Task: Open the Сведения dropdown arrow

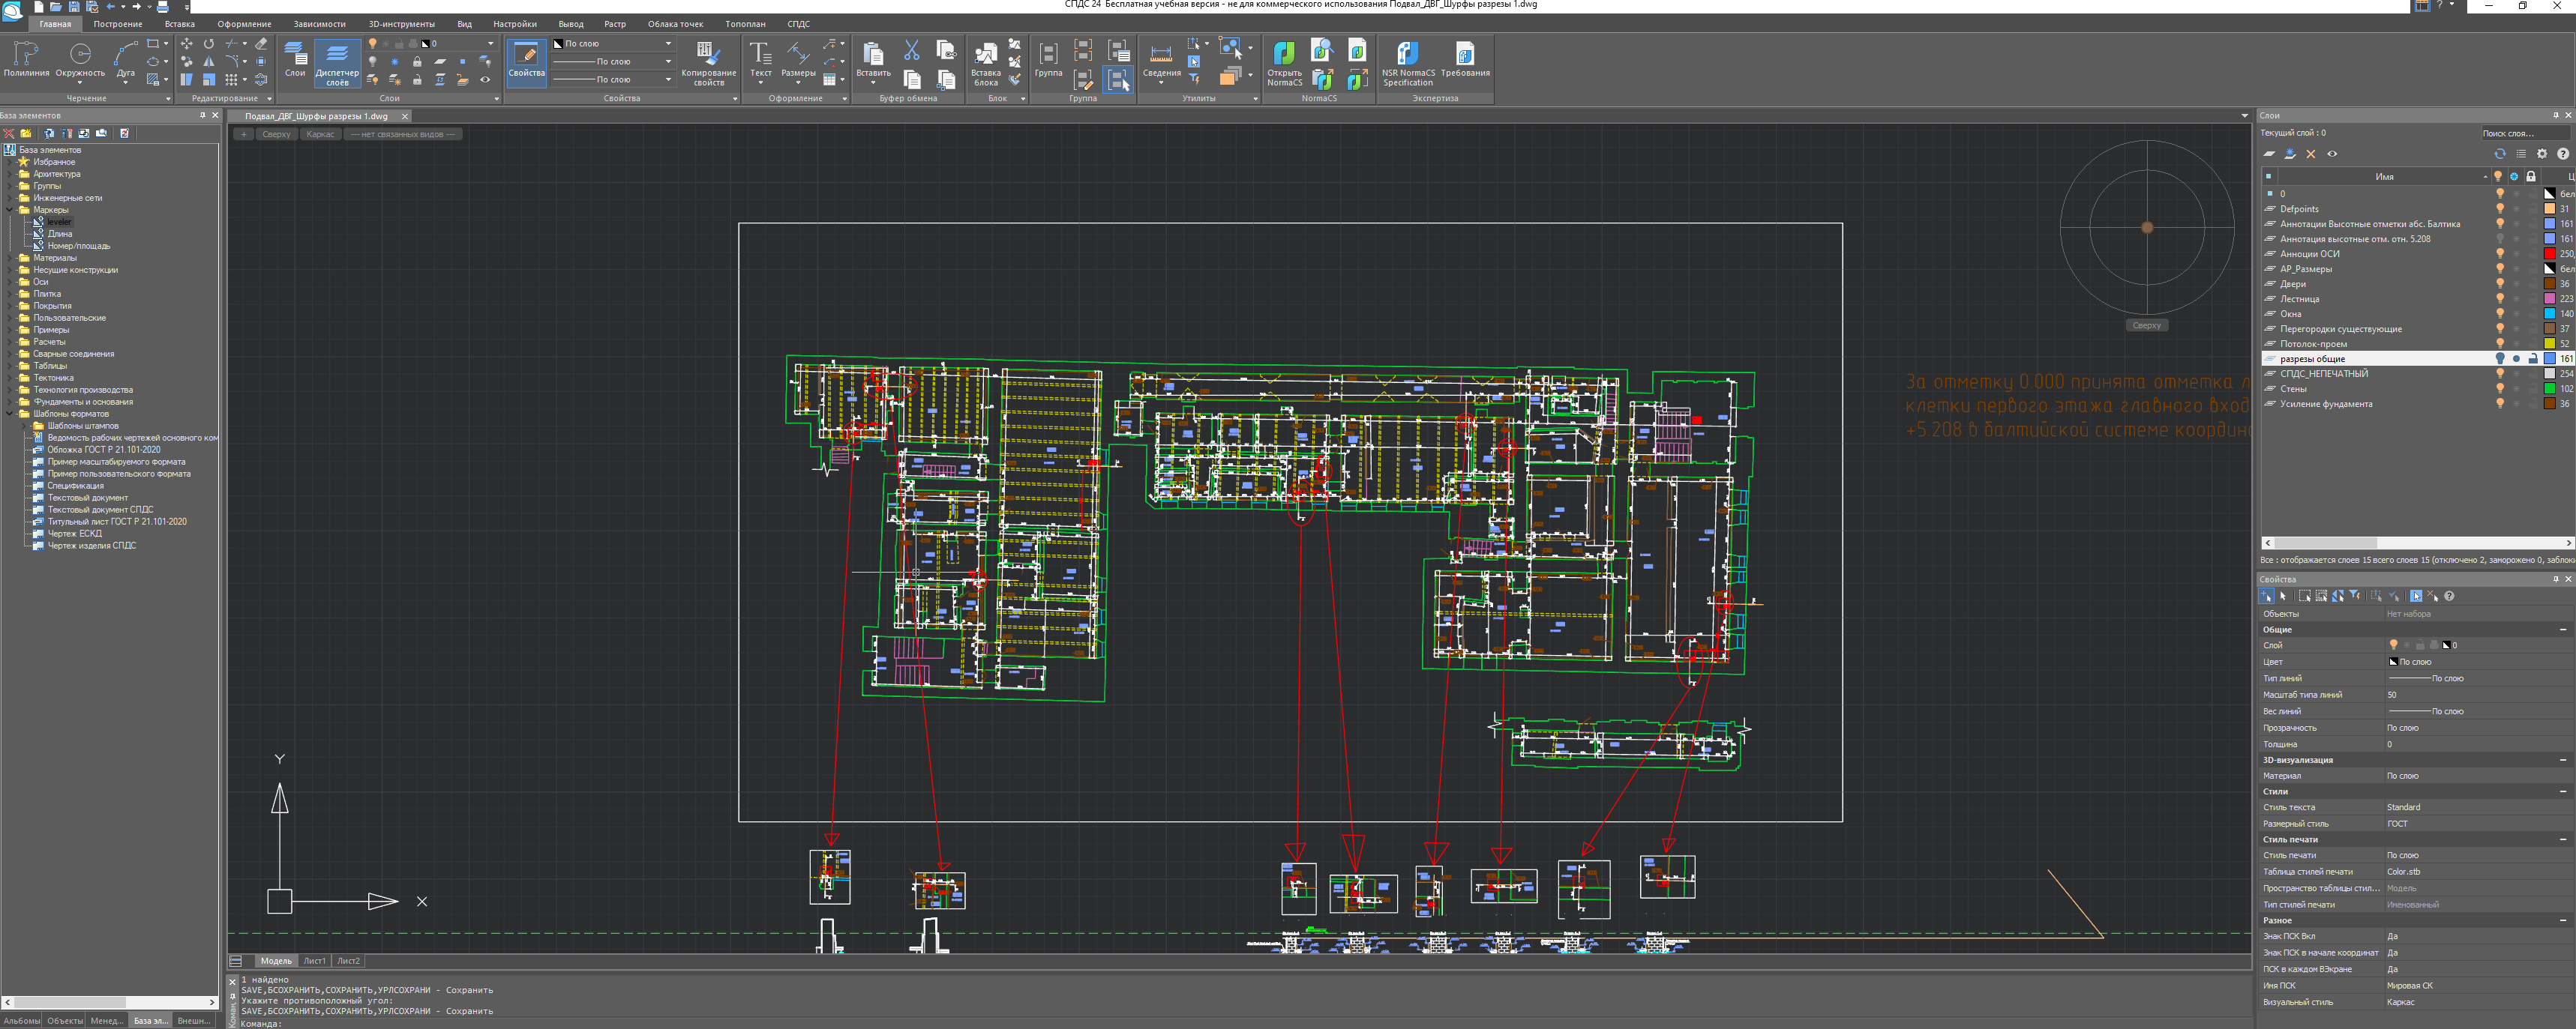Action: [1161, 83]
